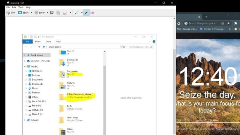Click the File Explorer list scroll-up arrow
240x135 pixels.
tap(105, 52)
